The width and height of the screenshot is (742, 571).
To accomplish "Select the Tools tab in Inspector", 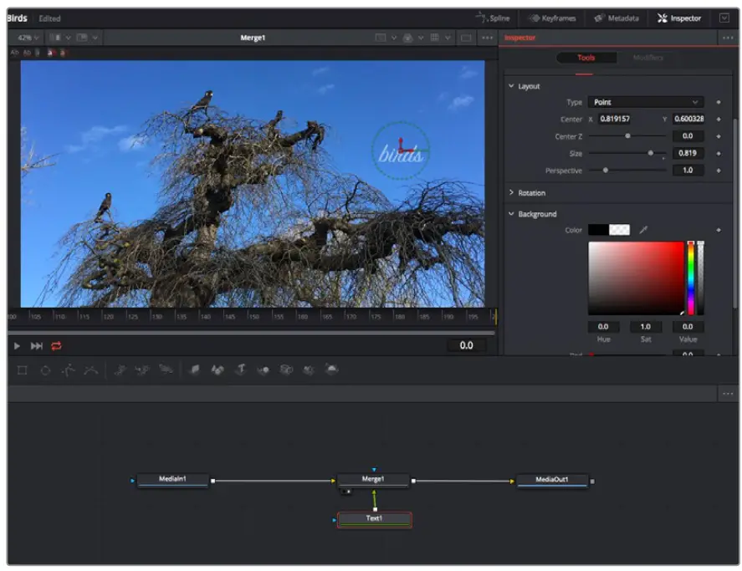I will (586, 58).
